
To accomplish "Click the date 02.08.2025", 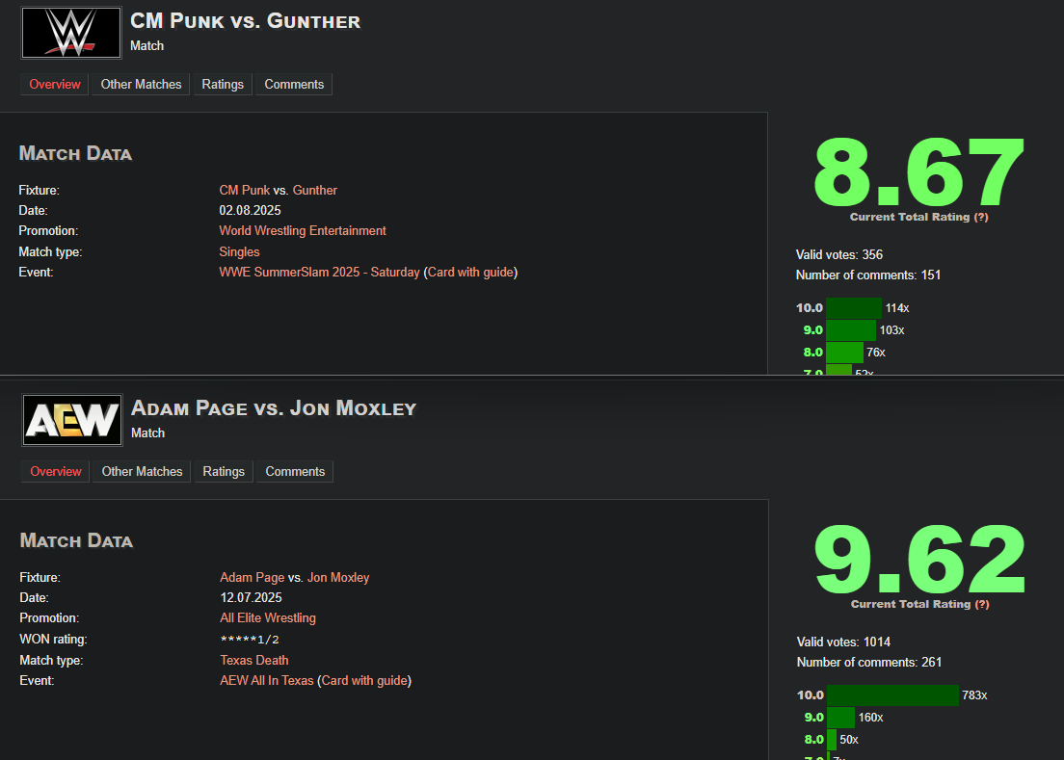I will (x=250, y=211).
